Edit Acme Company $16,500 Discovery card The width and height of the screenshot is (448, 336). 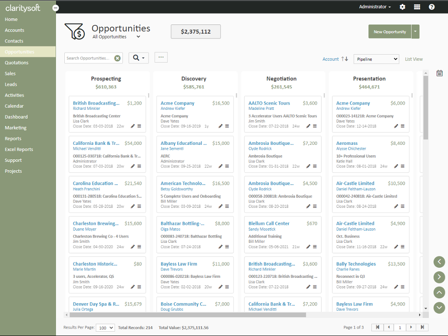(220, 126)
